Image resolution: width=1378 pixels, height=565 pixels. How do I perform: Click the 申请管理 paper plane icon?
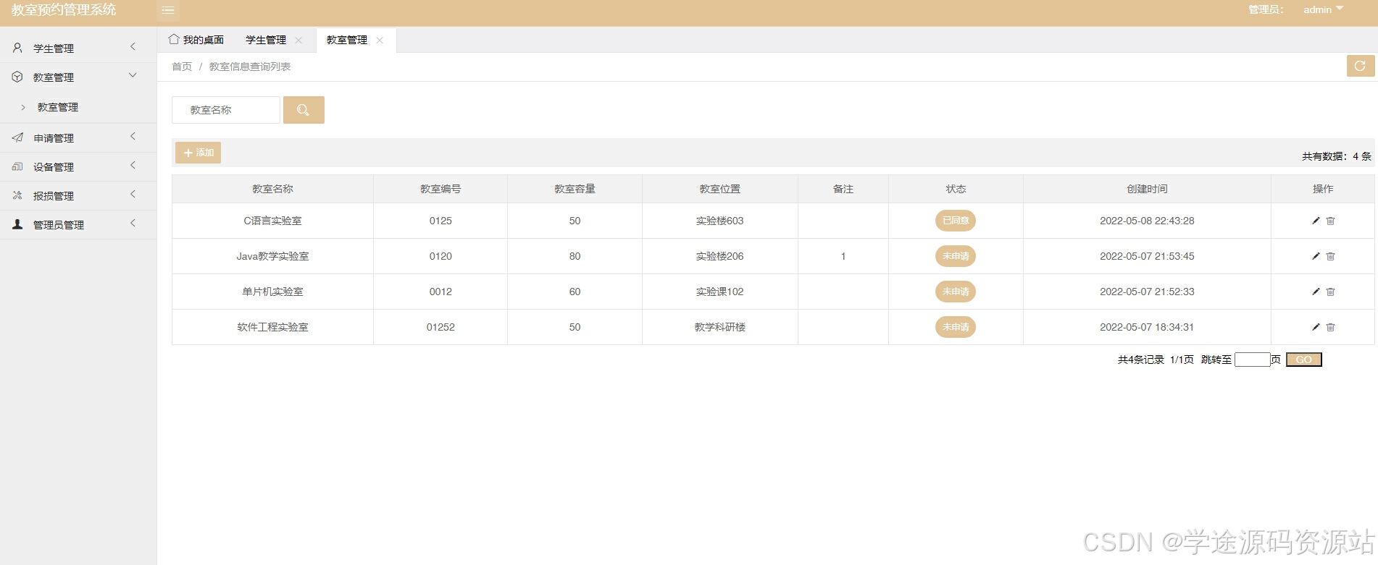[17, 137]
